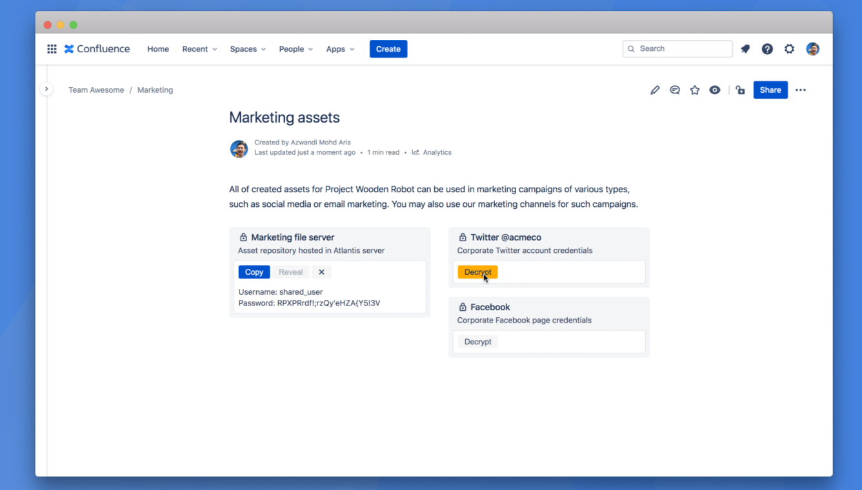Copy the Marketing file server credentials
Screen dimensions: 862x490
coord(254,272)
